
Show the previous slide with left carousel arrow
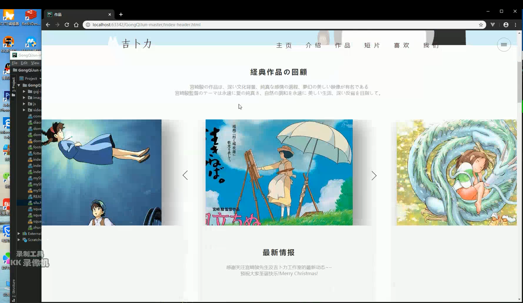pyautogui.click(x=185, y=175)
